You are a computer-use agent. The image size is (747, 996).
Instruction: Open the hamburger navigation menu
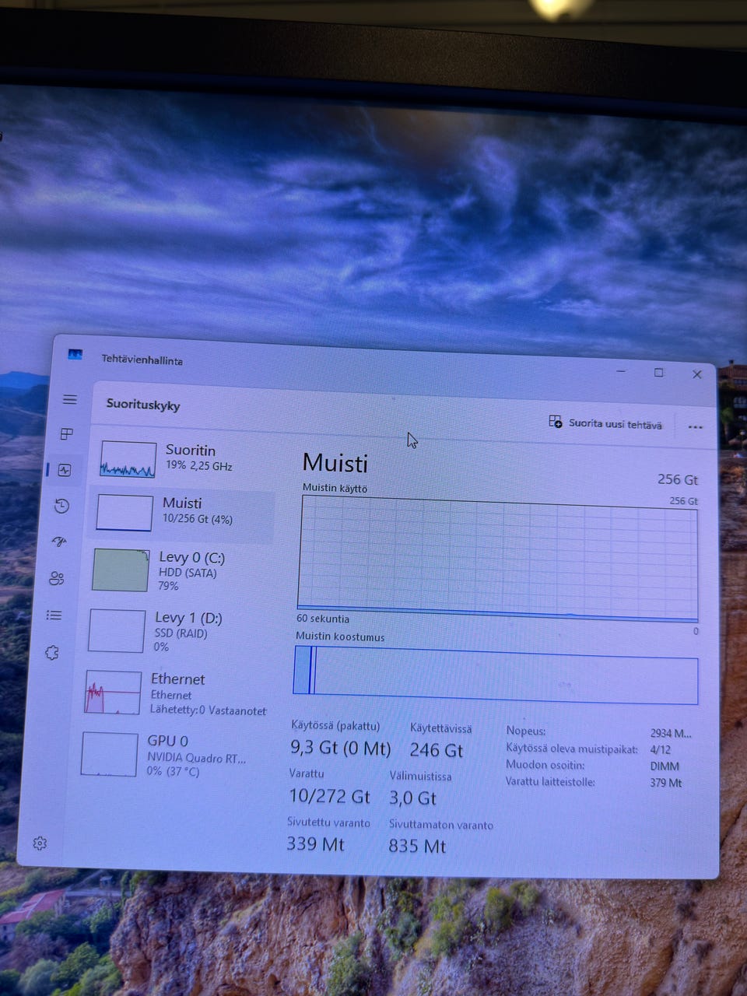[x=70, y=399]
